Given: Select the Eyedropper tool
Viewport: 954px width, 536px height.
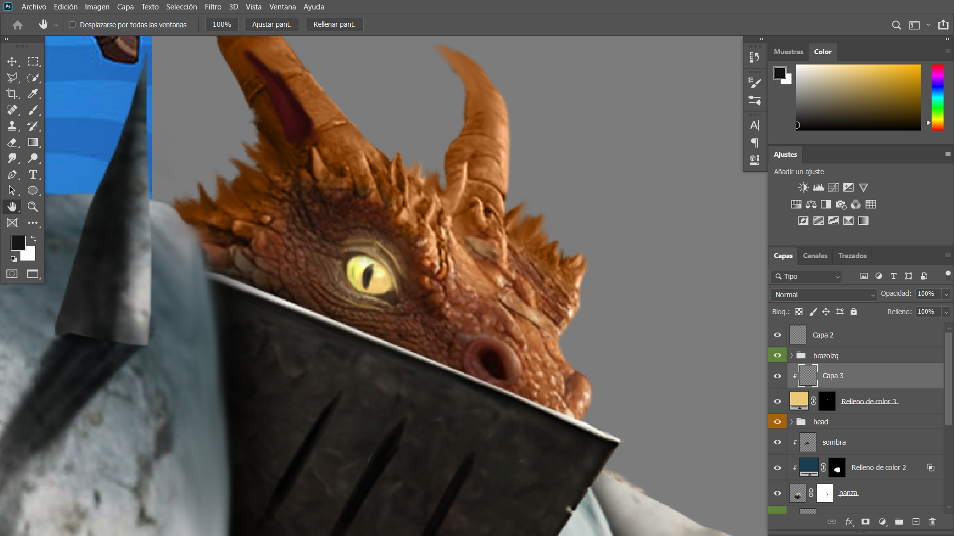Looking at the screenshot, I should (33, 94).
